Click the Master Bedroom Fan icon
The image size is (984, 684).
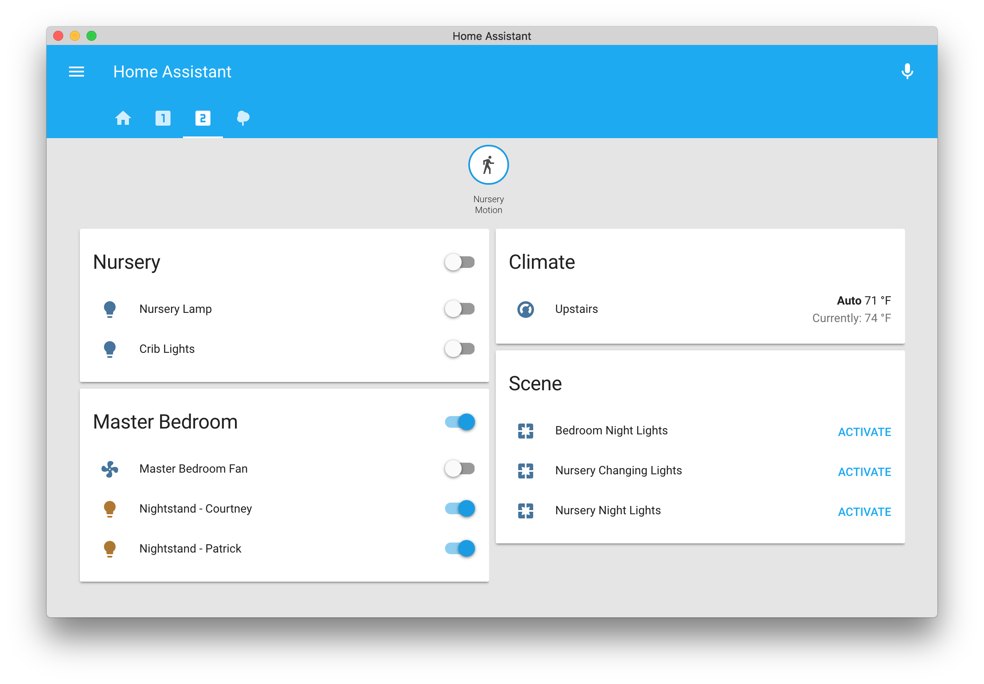click(x=110, y=469)
